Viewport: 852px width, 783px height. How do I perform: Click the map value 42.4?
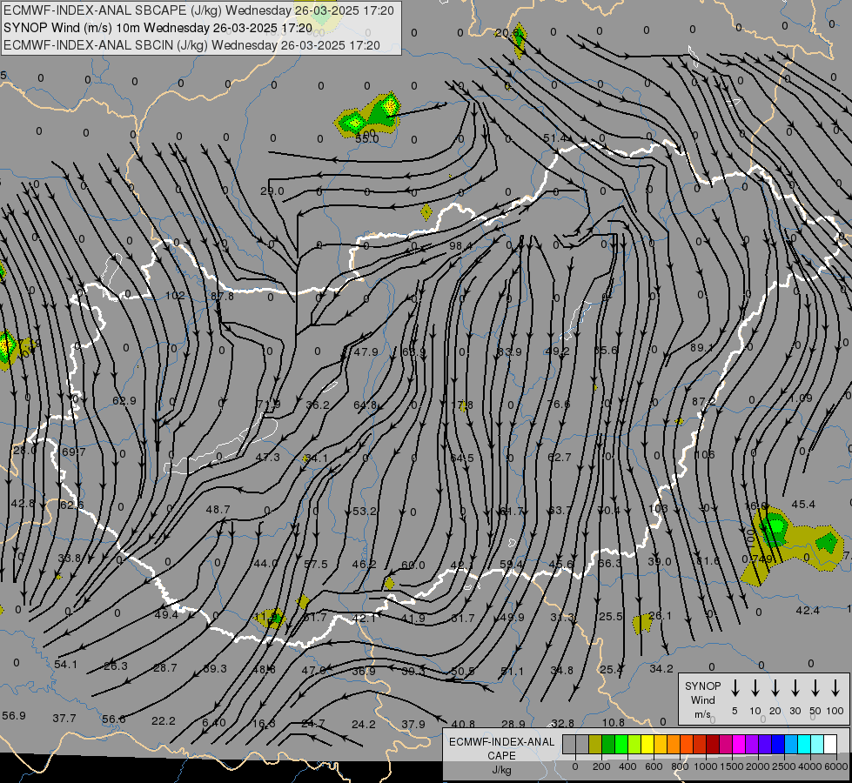pyautogui.click(x=808, y=611)
